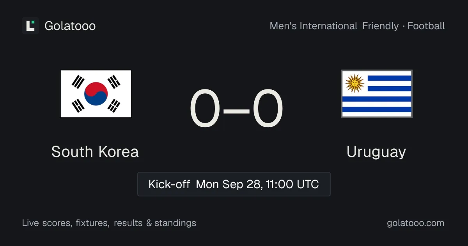The image size is (468, 246).
Task: Open the Uruguay team name
Action: (376, 152)
